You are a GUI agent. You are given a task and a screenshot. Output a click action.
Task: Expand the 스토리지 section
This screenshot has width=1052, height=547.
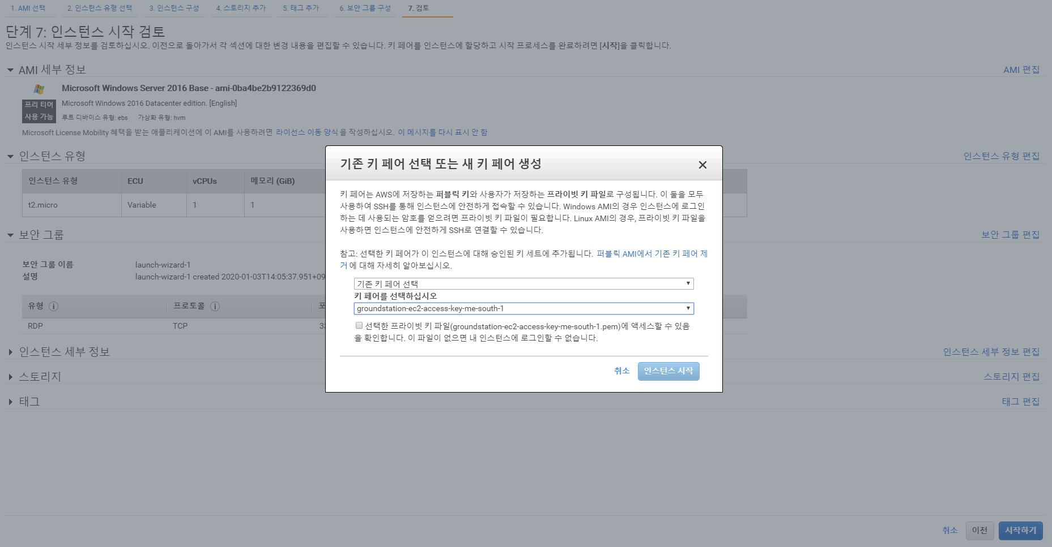10,377
